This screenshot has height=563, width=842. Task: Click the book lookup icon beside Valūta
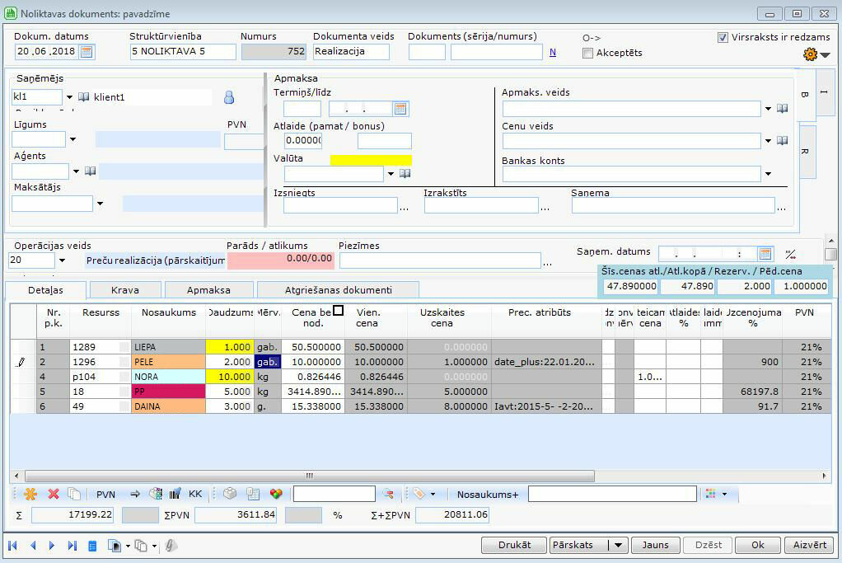pos(405,174)
